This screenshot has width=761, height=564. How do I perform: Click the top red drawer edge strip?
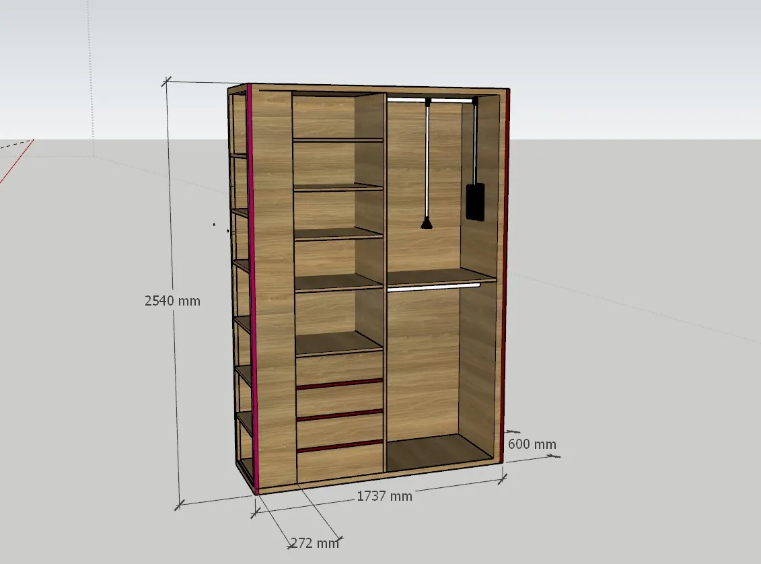(x=340, y=384)
